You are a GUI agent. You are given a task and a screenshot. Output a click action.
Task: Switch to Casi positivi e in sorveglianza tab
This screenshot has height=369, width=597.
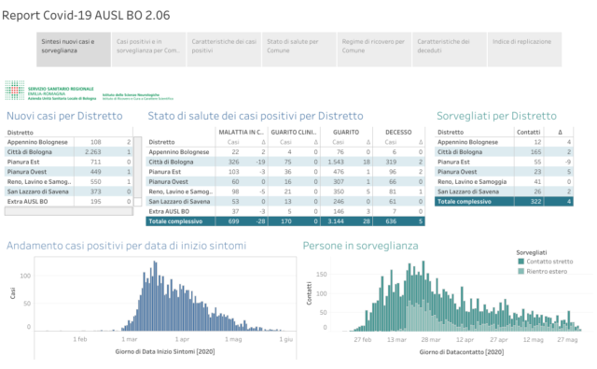click(x=148, y=50)
